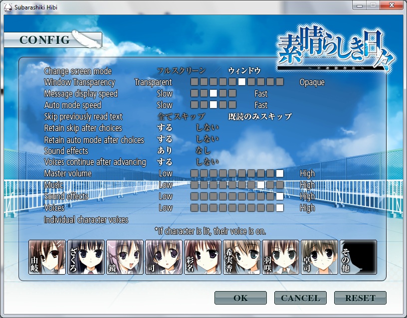Discard changes with the CANCEL button
Image resolution: width=407 pixels, height=318 pixels.
[300, 298]
